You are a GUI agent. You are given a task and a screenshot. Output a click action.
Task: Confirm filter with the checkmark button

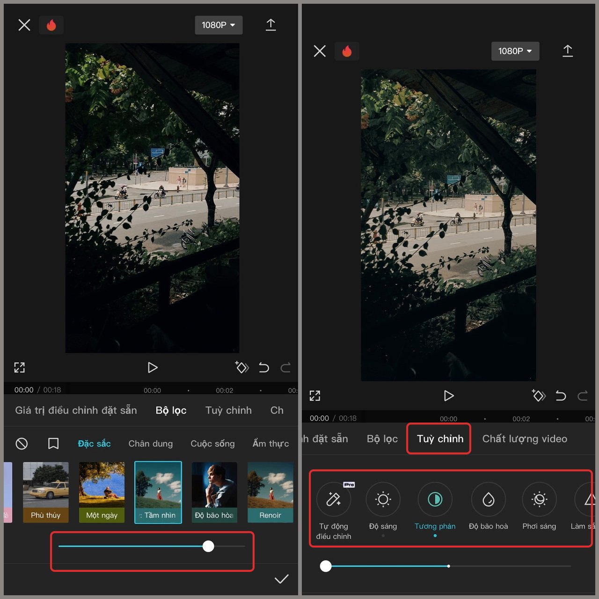pos(281,579)
